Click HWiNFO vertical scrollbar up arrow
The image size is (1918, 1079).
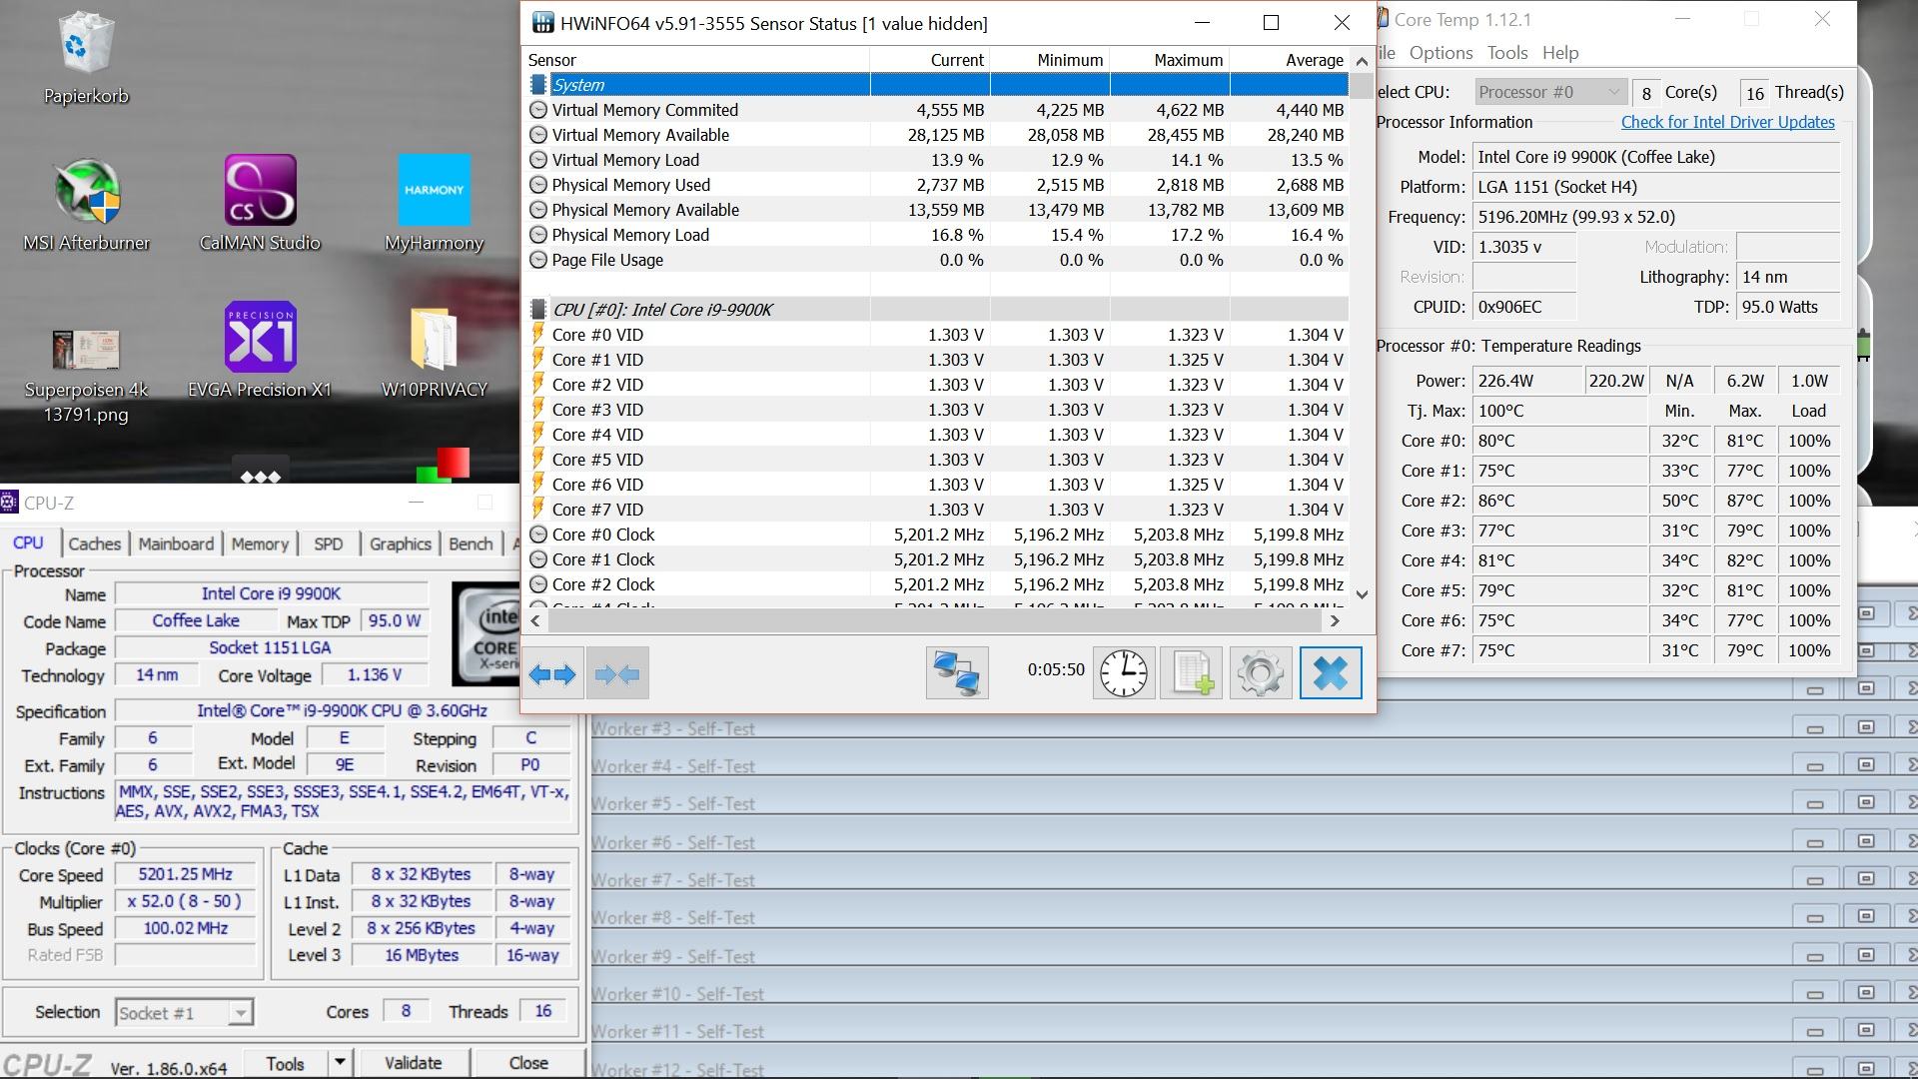[x=1362, y=62]
